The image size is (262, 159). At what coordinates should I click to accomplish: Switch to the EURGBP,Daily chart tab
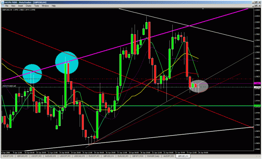[153, 156]
